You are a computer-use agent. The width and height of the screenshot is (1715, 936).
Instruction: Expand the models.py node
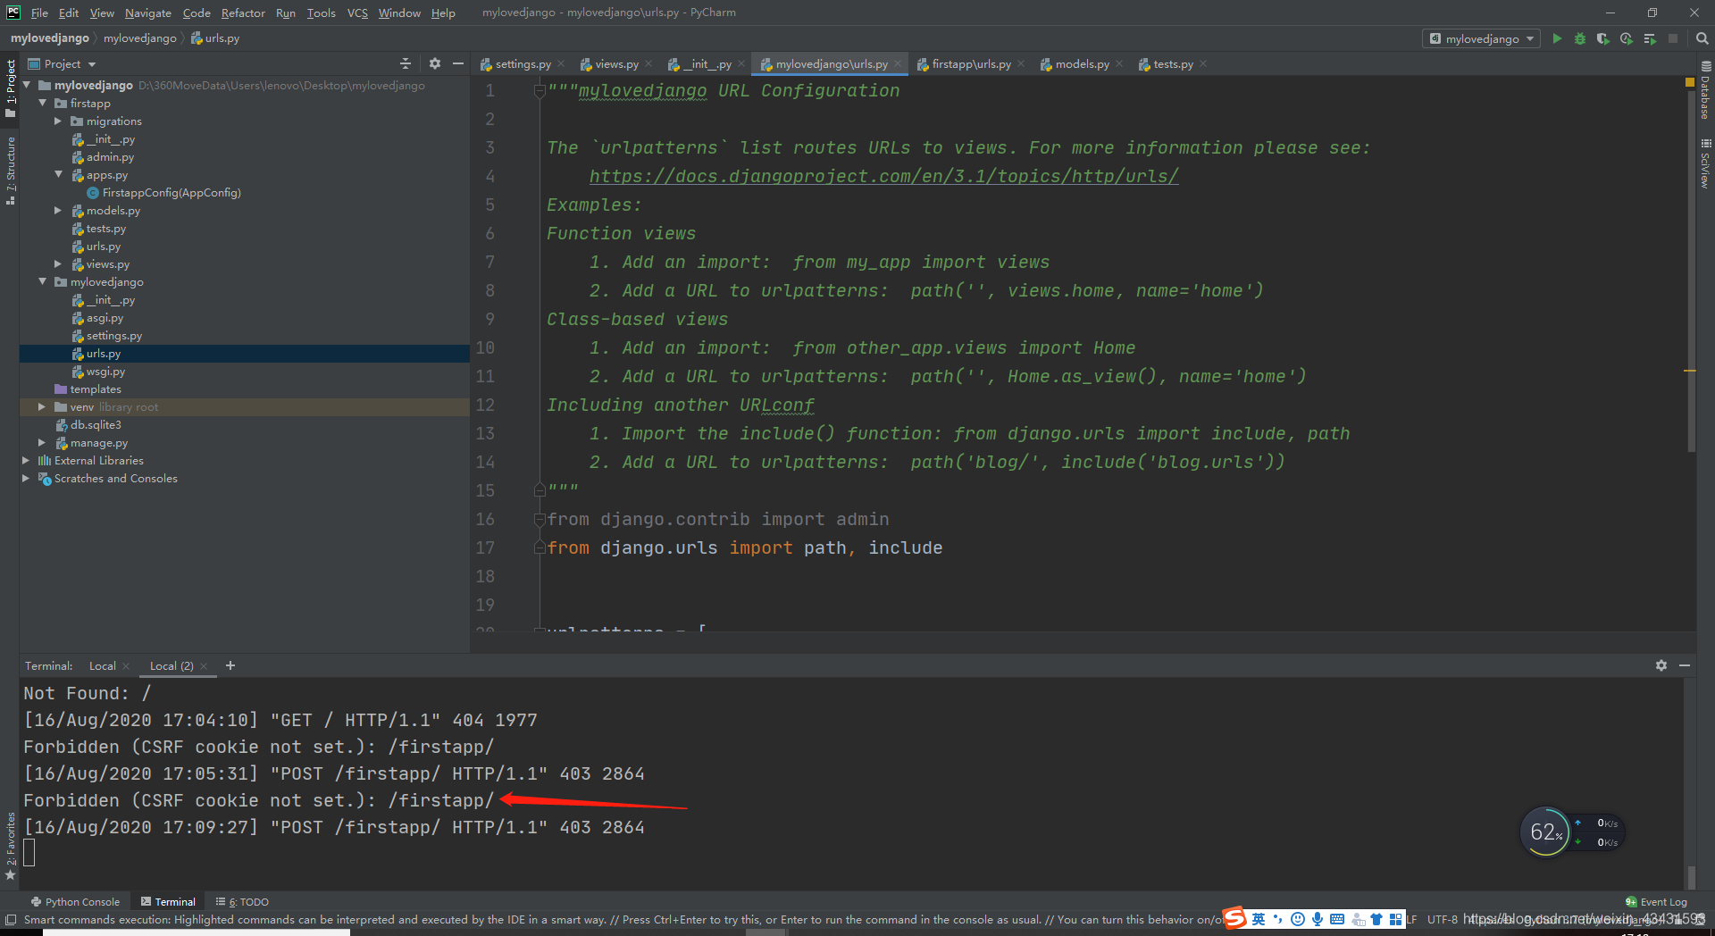[58, 210]
